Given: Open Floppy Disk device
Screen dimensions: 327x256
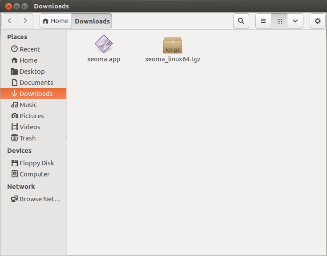Looking at the screenshot, I should coord(36,163).
